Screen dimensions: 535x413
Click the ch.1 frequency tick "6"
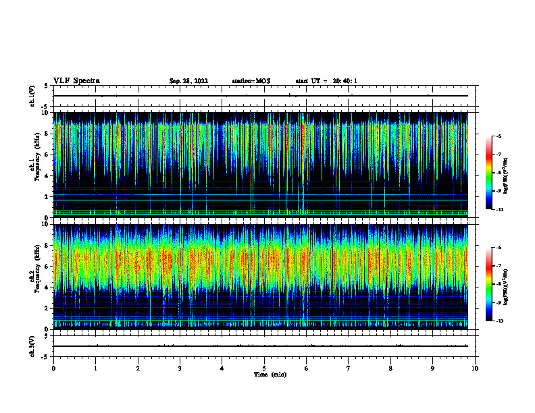pyautogui.click(x=47, y=155)
